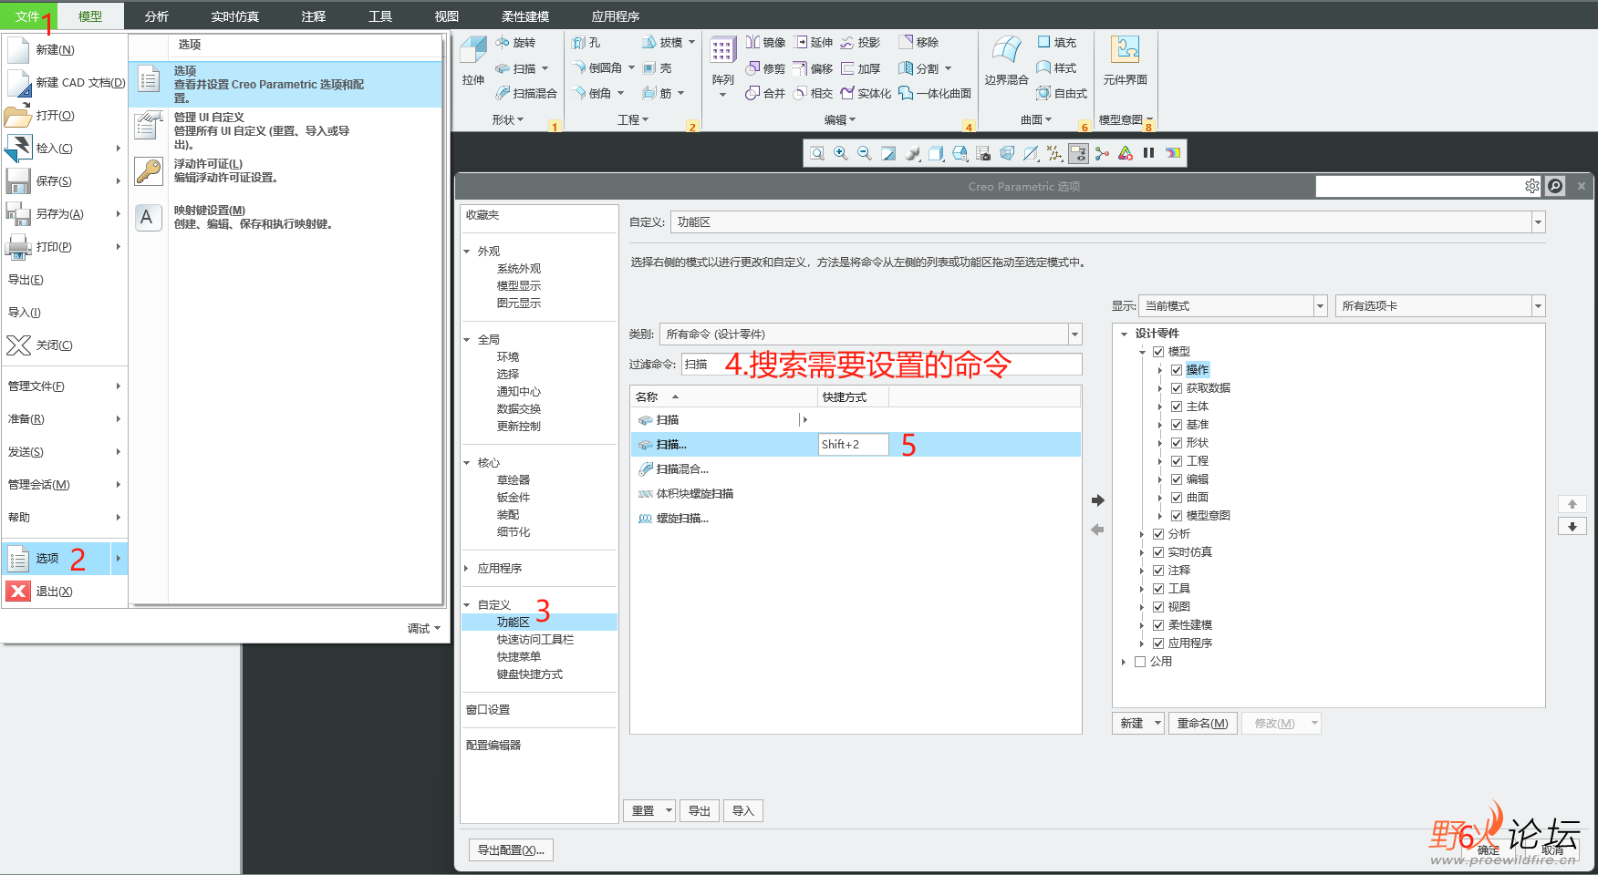Image resolution: width=1598 pixels, height=875 pixels.
Task: Expand the 分析 node in tabs tree
Action: (x=1142, y=534)
